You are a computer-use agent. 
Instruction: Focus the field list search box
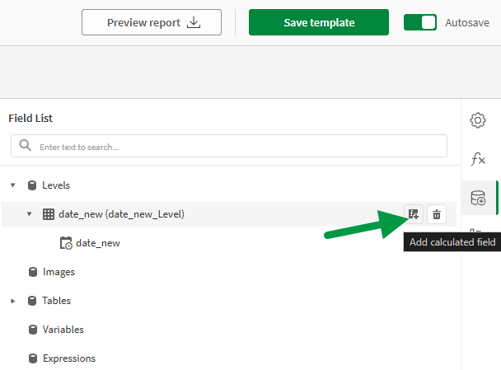pos(229,146)
